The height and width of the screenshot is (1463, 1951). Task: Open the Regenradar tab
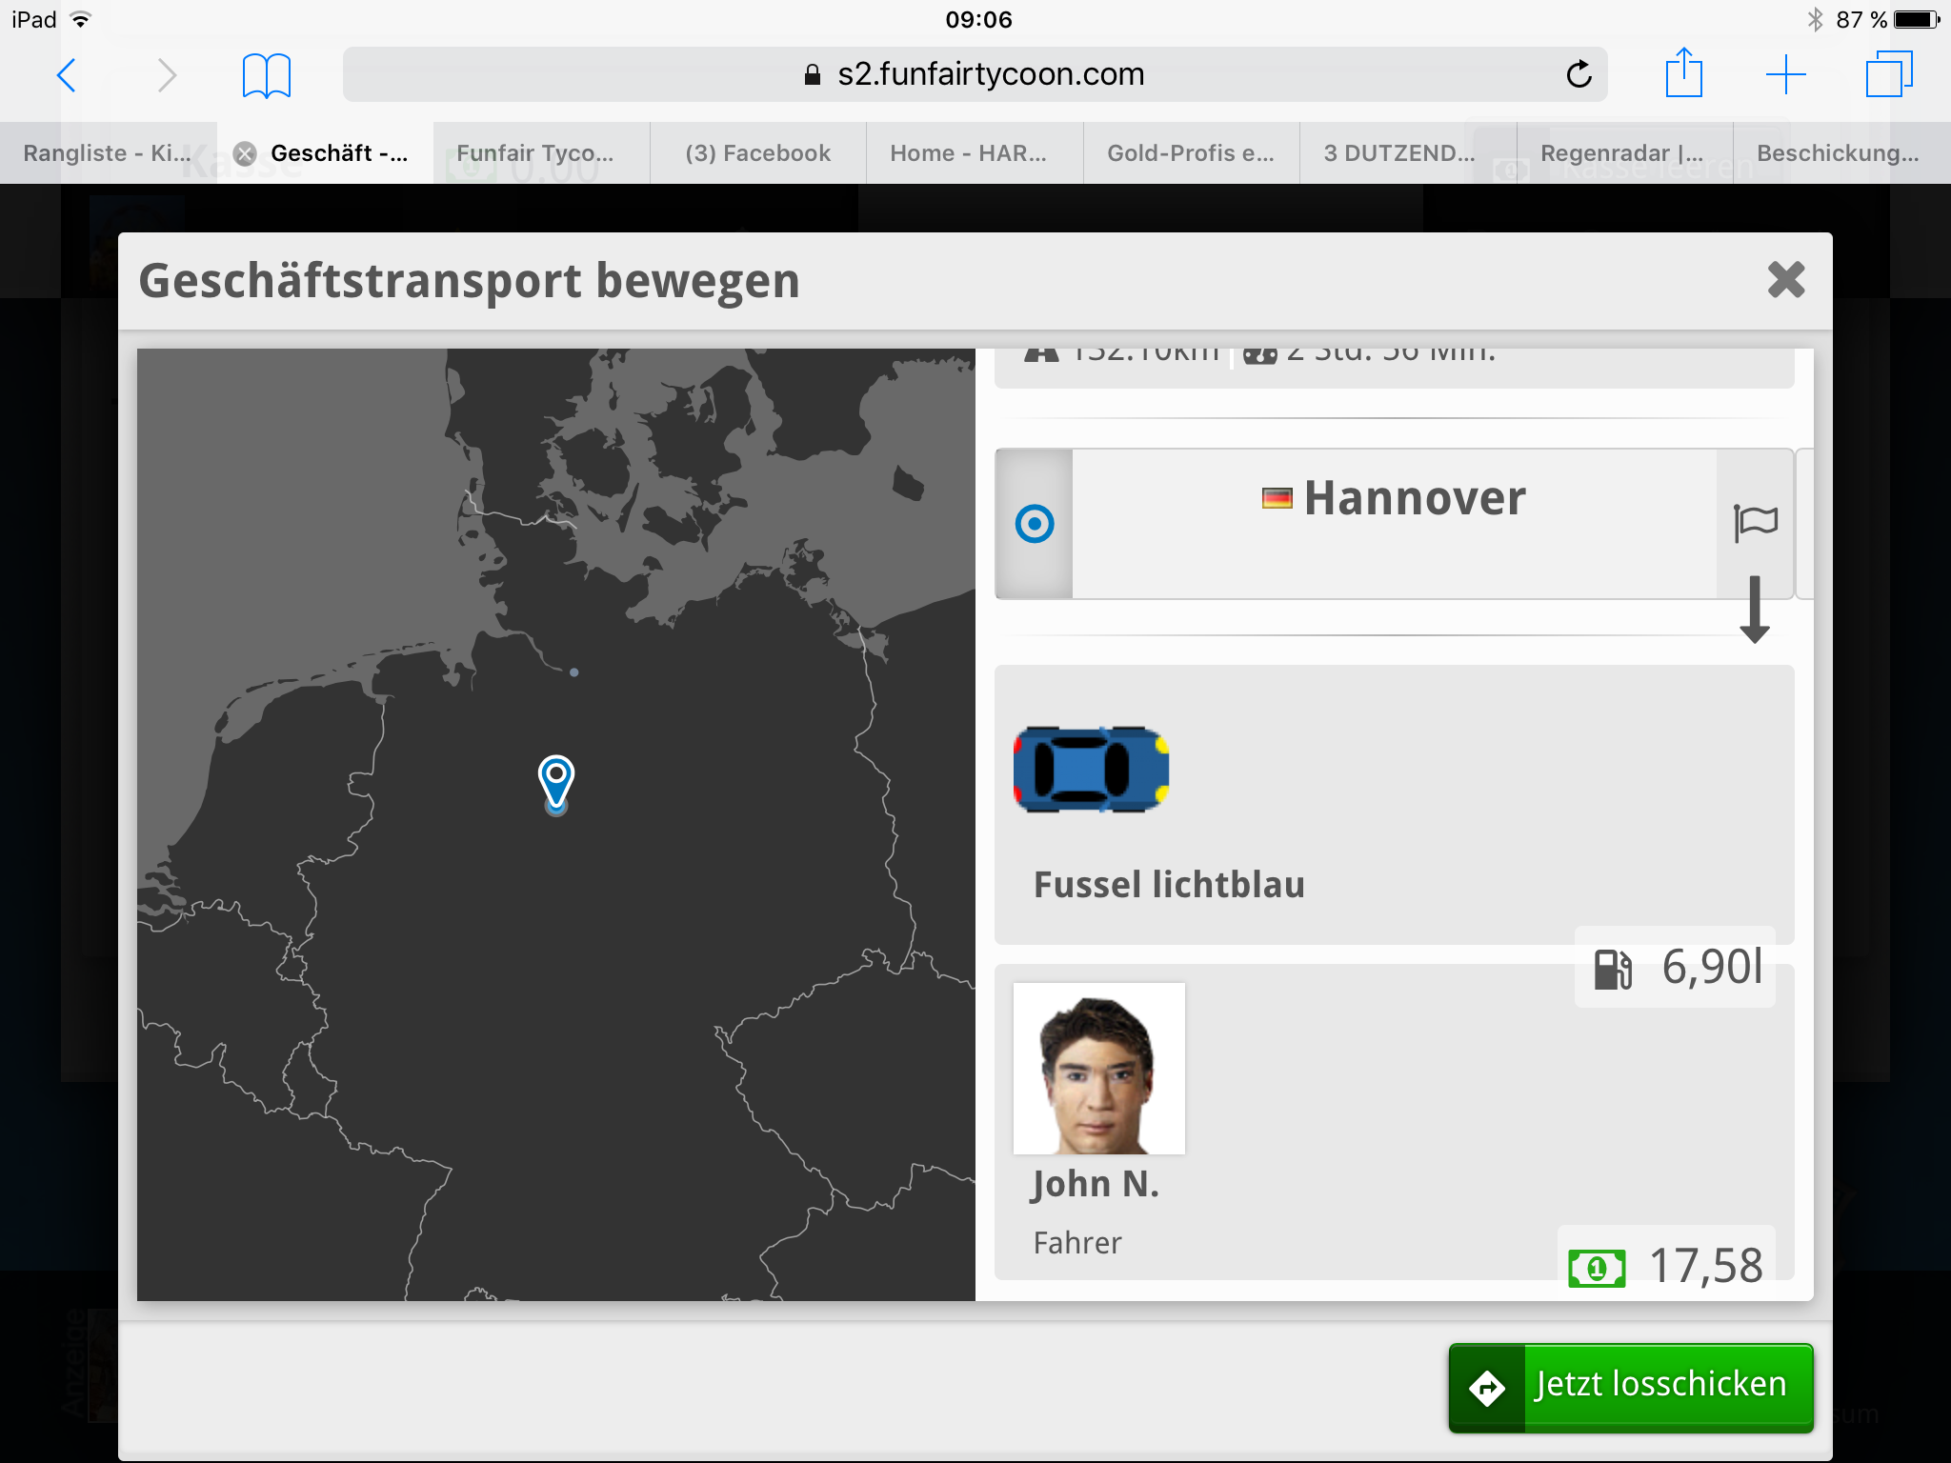(1623, 153)
